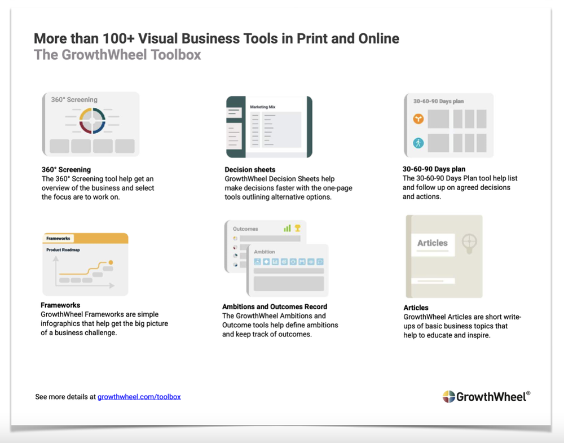Click the 'Frameworks' bold heading

point(60,305)
